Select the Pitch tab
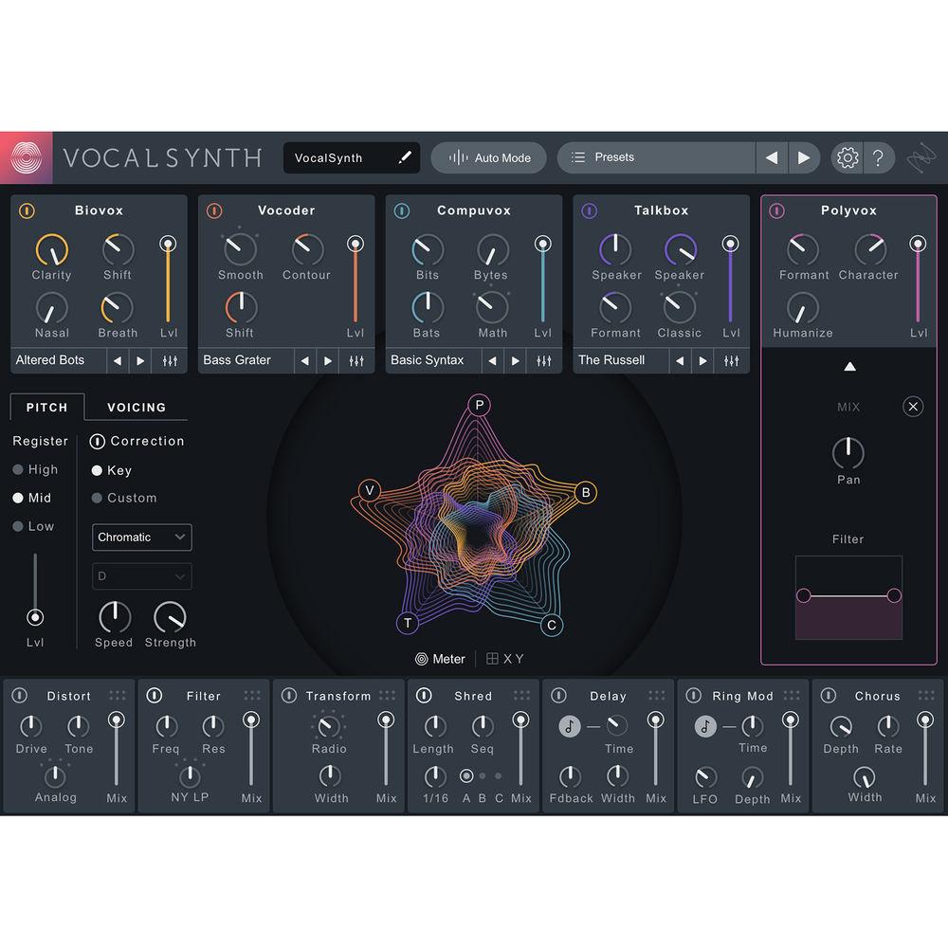 [46, 408]
